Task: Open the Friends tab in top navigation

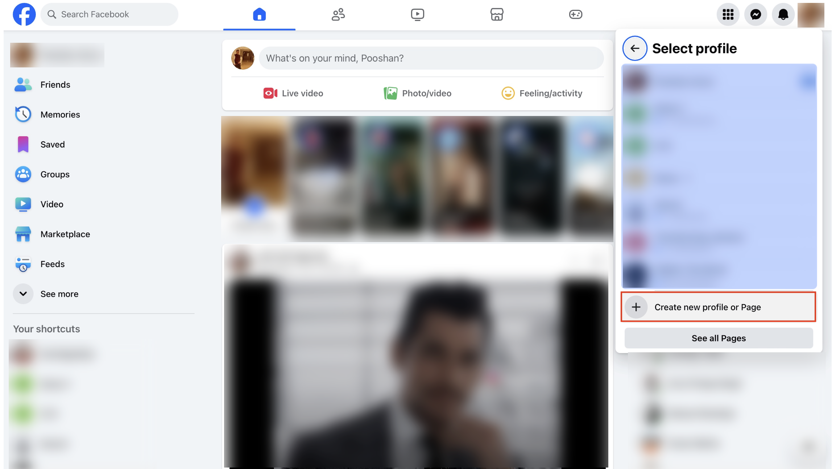Action: [338, 14]
